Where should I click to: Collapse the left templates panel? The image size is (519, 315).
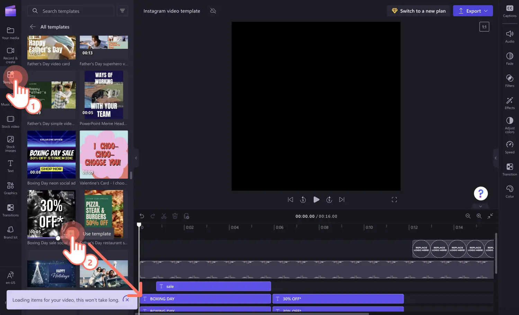pyautogui.click(x=136, y=158)
